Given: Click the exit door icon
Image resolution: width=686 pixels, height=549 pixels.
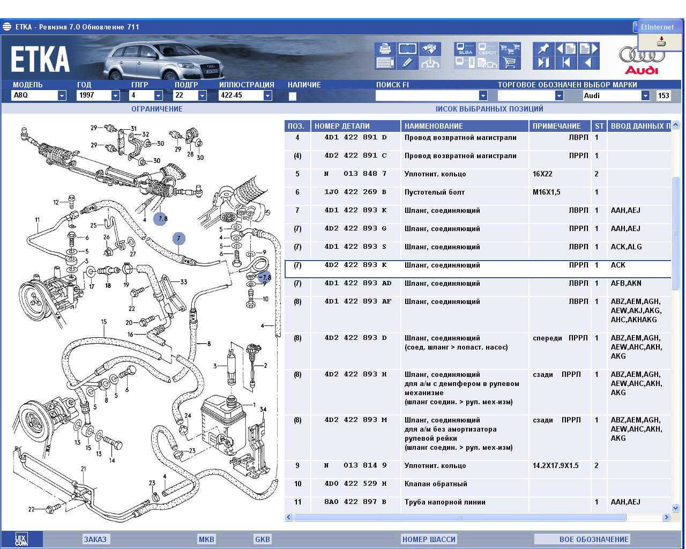Looking at the screenshot, I should point(543,63).
